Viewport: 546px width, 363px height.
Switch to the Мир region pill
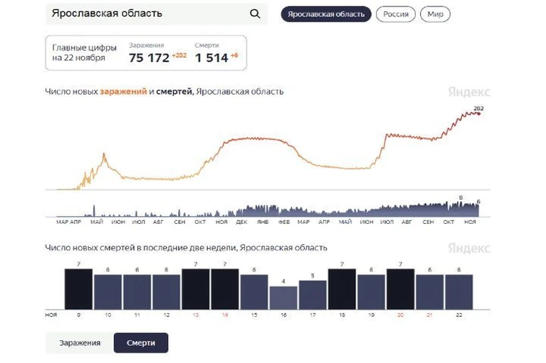(x=435, y=14)
